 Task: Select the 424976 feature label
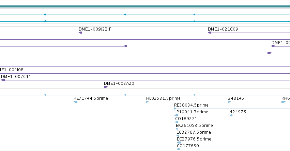coord(238,112)
